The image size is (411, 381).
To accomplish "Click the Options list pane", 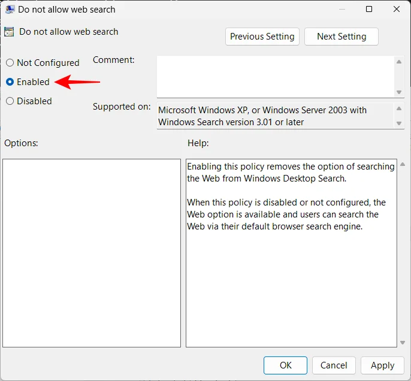I will tap(92, 253).
